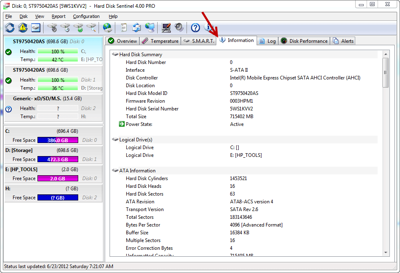Click the buffer size value 16384 KB
This screenshot has height=273, width=400.
[x=240, y=233]
